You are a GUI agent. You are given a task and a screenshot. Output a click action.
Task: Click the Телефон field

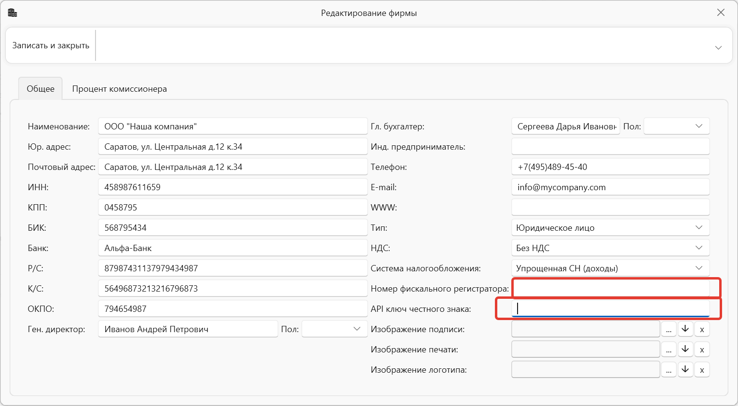(610, 167)
